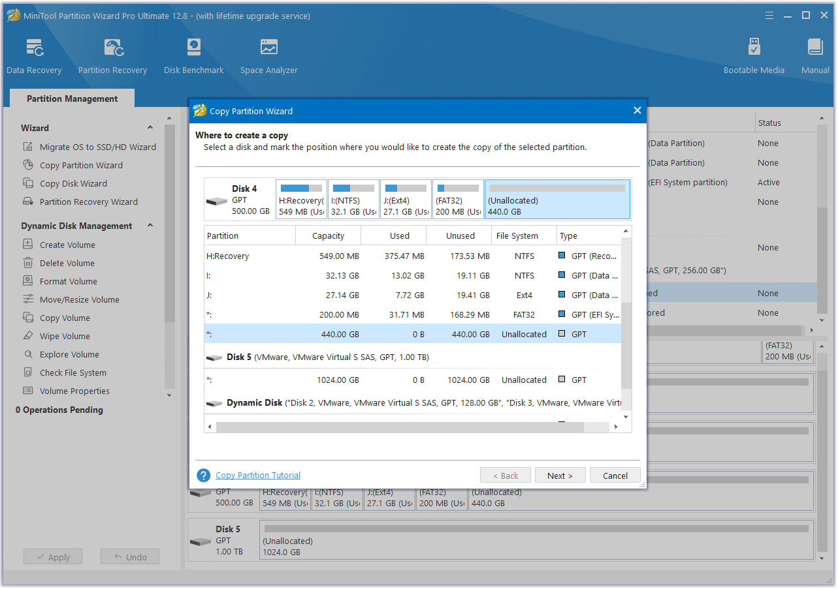Click Format Volume icon

pyautogui.click(x=28, y=281)
